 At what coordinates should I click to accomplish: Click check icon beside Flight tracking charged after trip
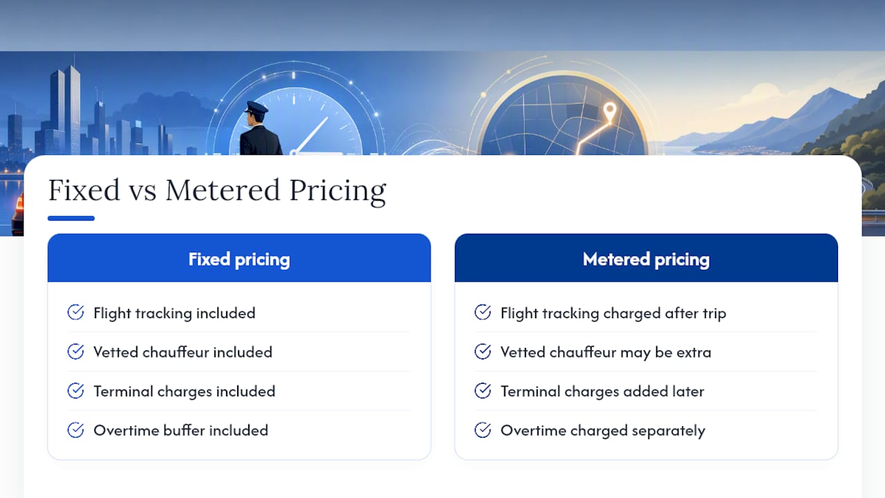483,313
